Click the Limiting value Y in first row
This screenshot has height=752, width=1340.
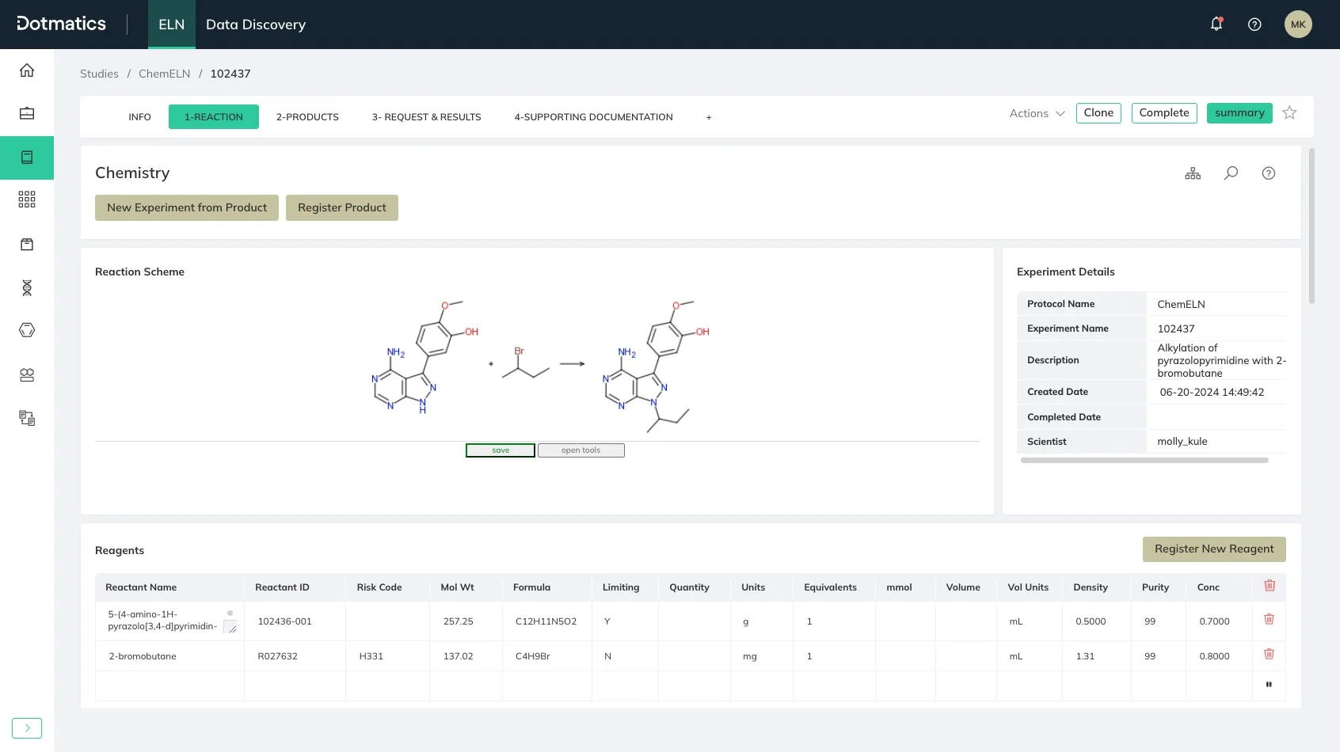click(x=607, y=621)
